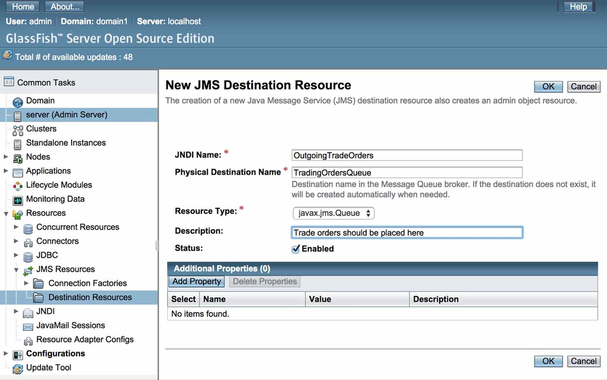Click the Add Property button
Image resolution: width=607 pixels, height=380 pixels.
pyautogui.click(x=196, y=281)
